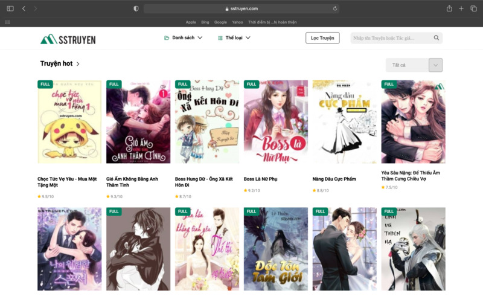The height and width of the screenshot is (302, 483).
Task: Show the tab overview icon
Action: [473, 8]
